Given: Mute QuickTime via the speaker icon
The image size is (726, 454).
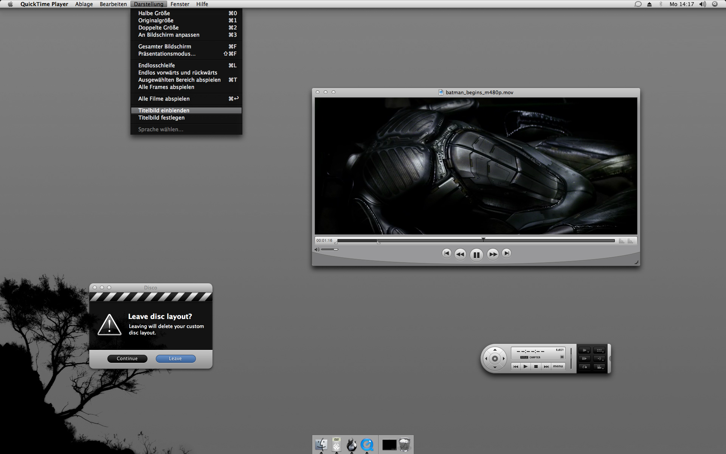Looking at the screenshot, I should pyautogui.click(x=317, y=249).
